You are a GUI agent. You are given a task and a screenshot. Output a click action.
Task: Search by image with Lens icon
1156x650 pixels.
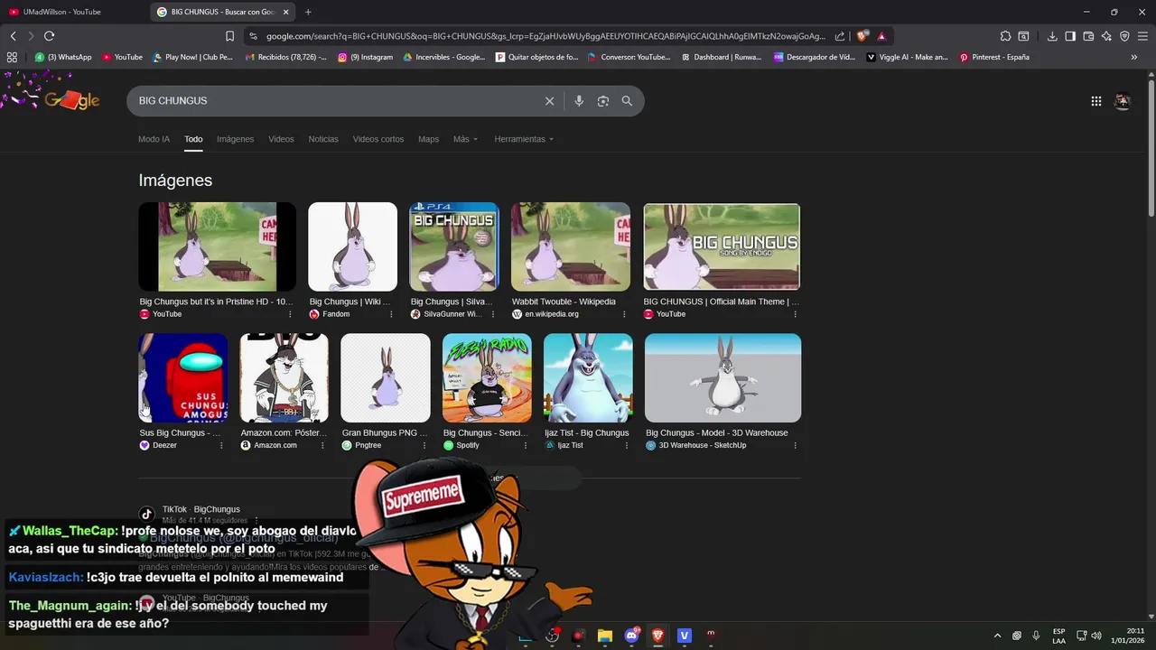coord(603,101)
